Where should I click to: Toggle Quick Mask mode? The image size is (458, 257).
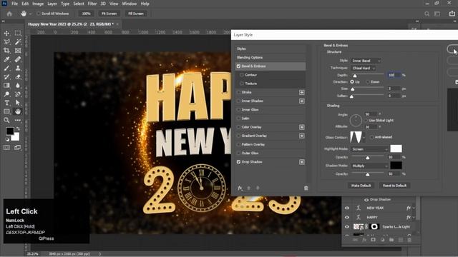click(x=6, y=148)
